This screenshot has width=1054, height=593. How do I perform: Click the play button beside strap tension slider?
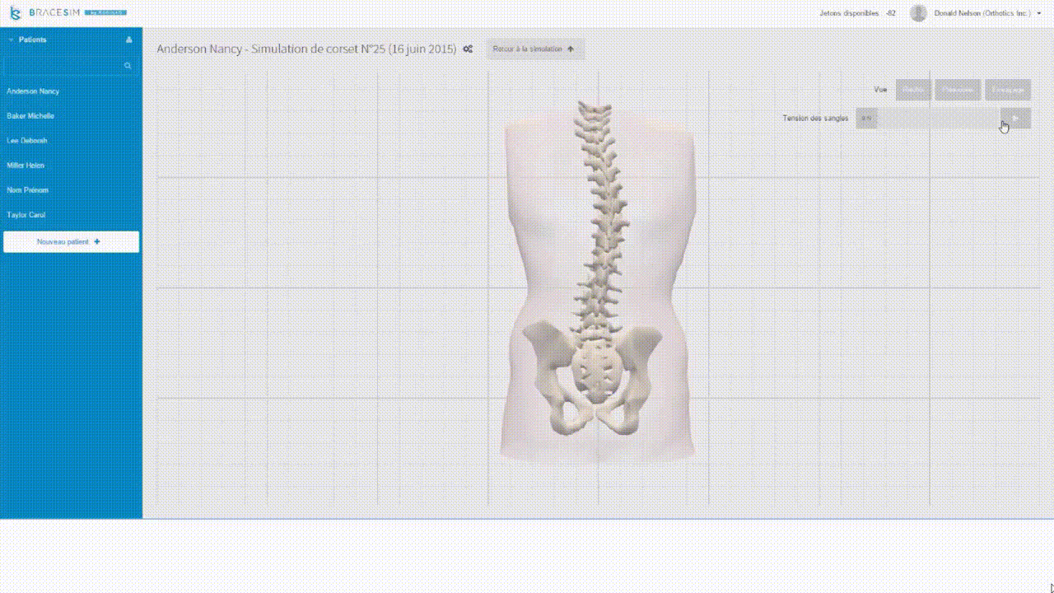[1015, 119]
